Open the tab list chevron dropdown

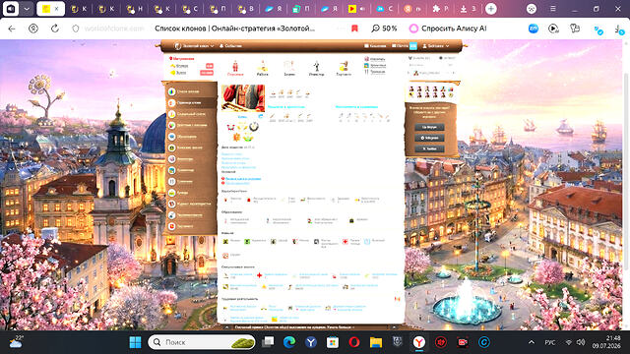[x=27, y=9]
